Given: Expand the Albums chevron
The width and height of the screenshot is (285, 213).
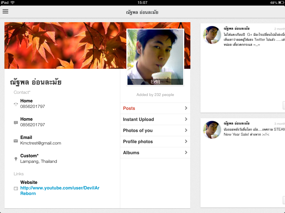Looking at the screenshot, I should click(186, 153).
